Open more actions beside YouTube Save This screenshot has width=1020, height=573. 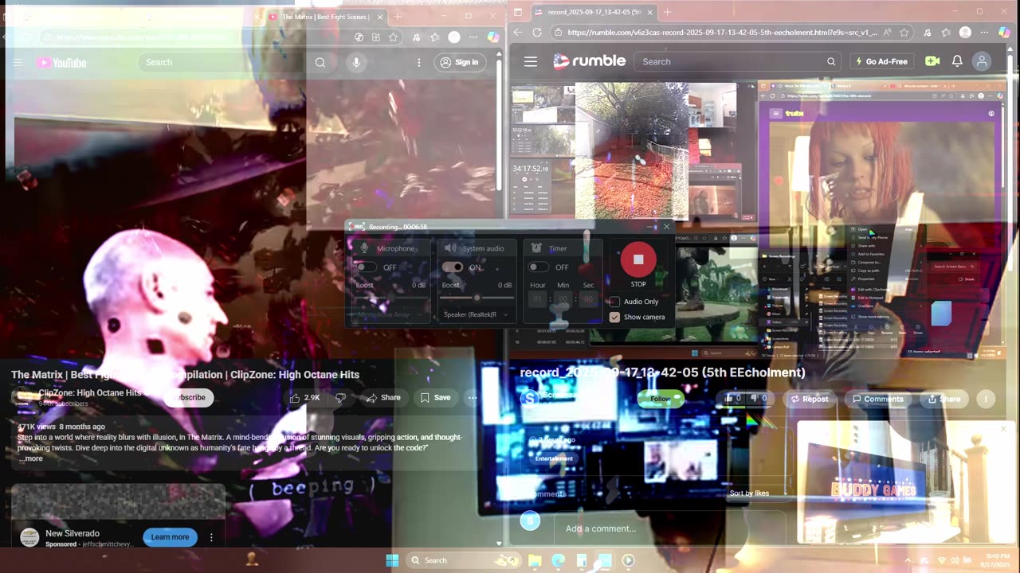click(473, 397)
